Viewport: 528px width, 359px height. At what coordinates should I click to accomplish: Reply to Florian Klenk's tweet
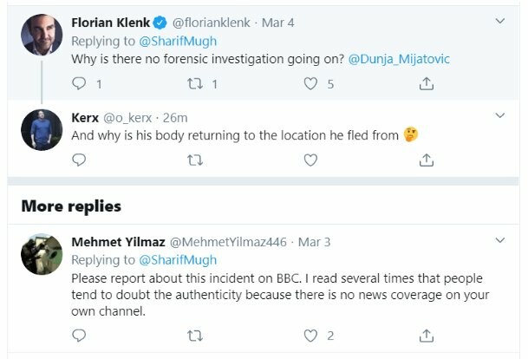coord(79,83)
